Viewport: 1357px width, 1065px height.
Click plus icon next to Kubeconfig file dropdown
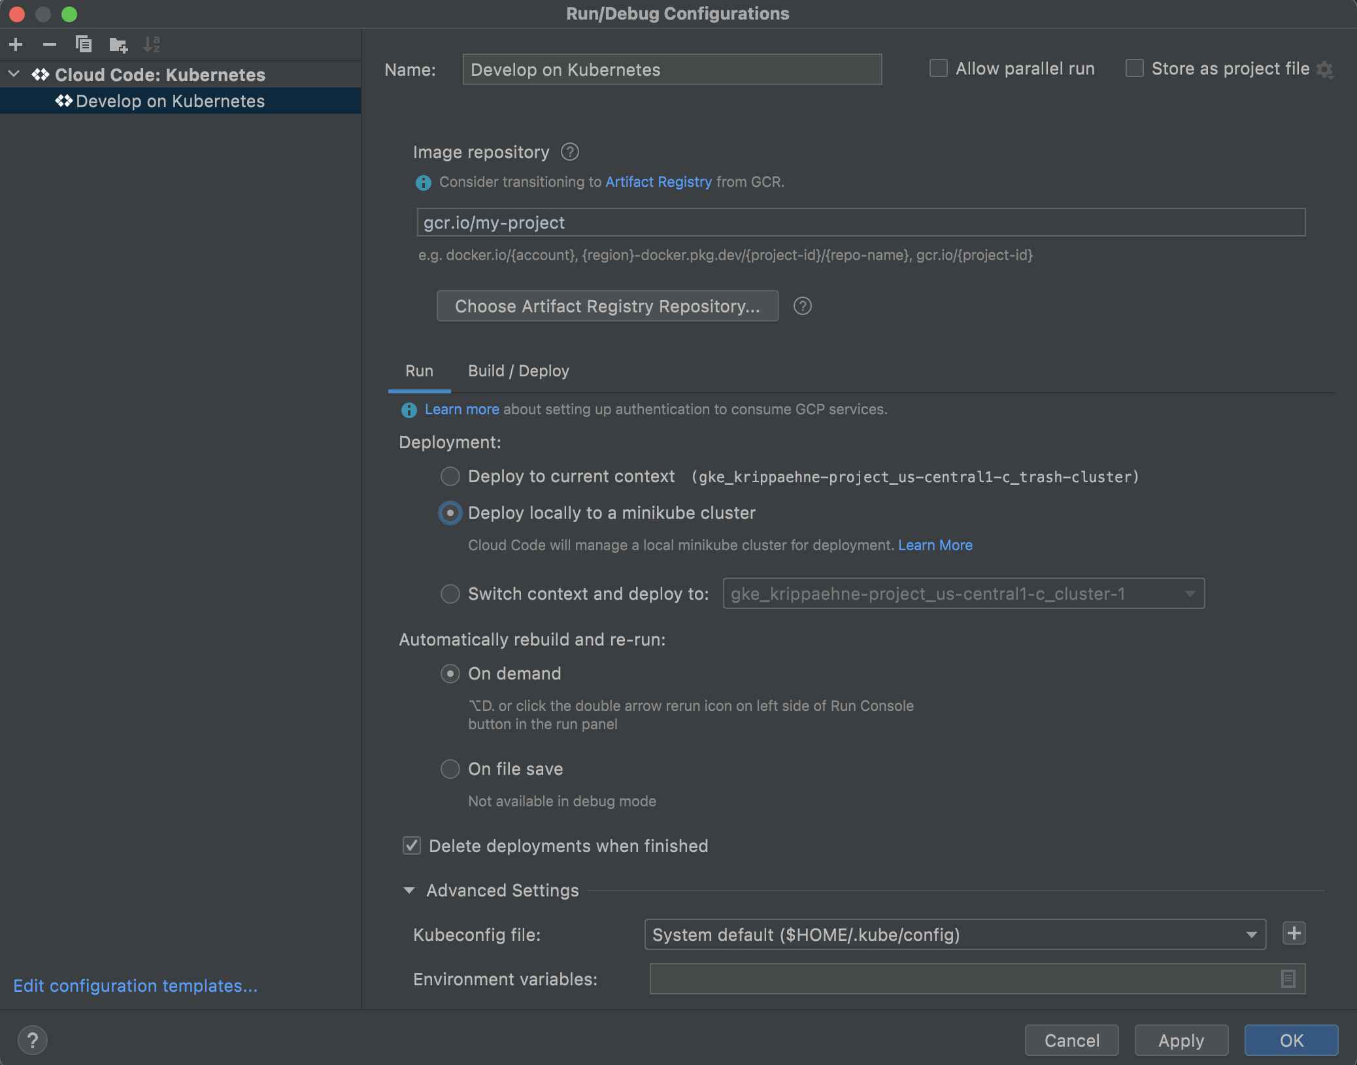pos(1294,934)
